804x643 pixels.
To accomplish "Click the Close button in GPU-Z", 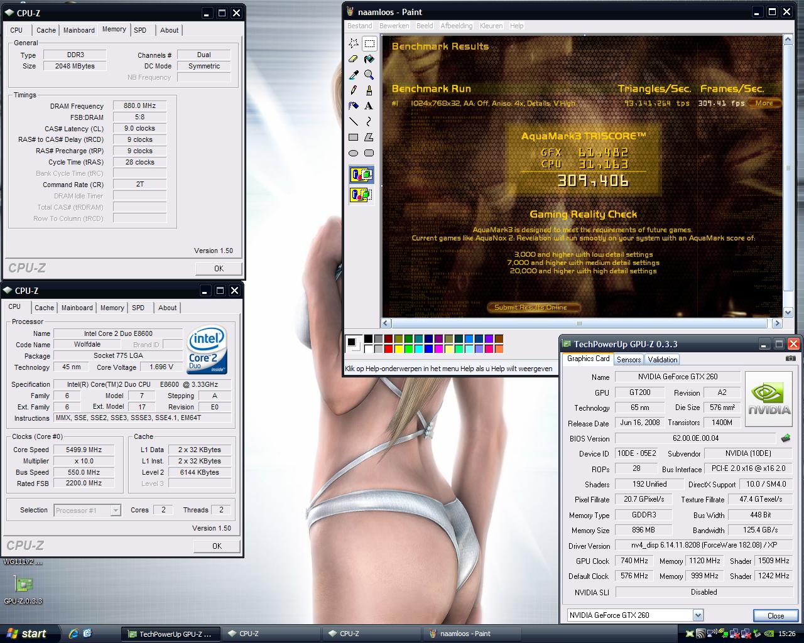I will pyautogui.click(x=776, y=615).
